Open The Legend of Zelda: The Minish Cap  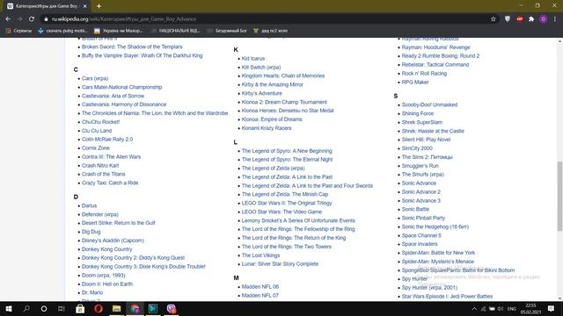[x=285, y=195]
